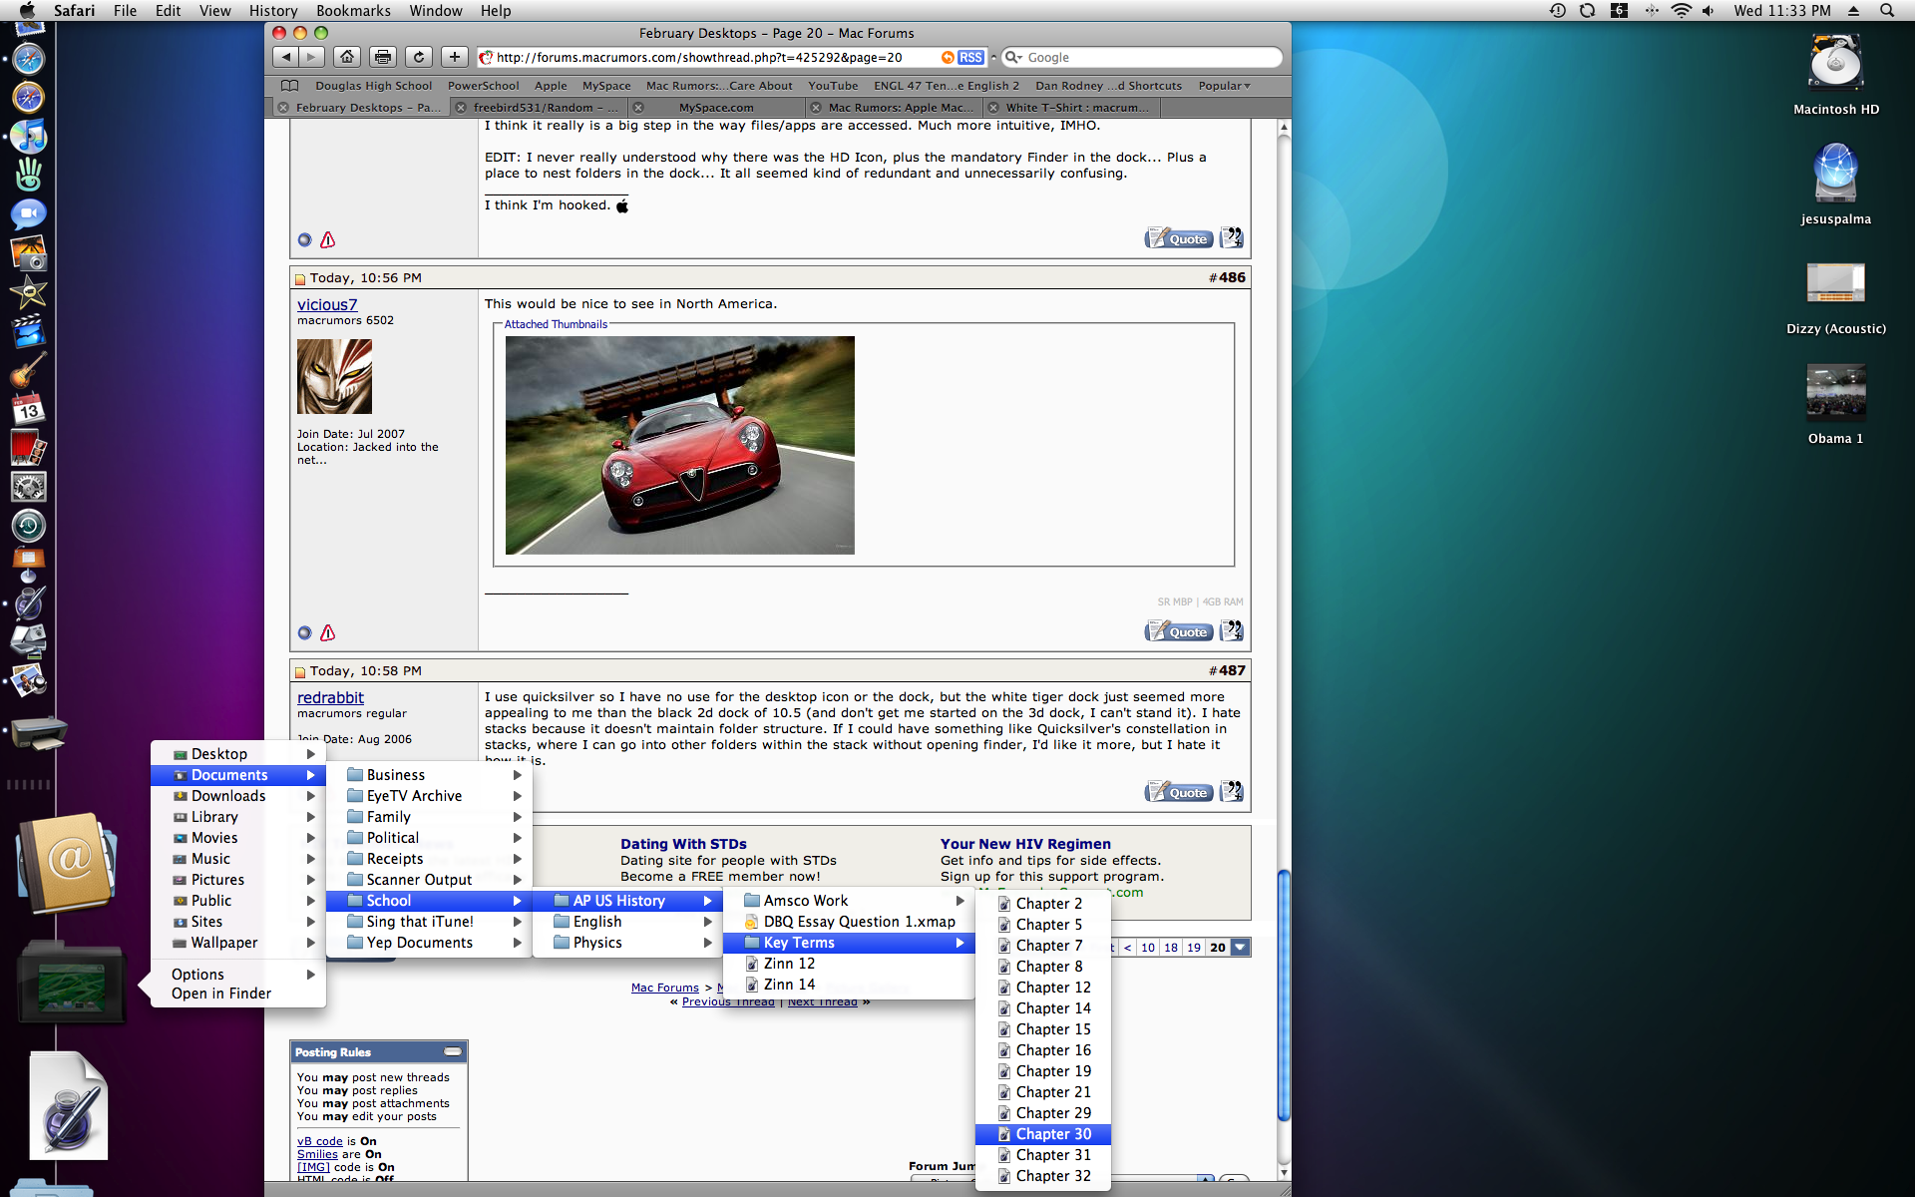Expand Options in stack menu
Screen dimensions: 1915x1197
click(238, 975)
